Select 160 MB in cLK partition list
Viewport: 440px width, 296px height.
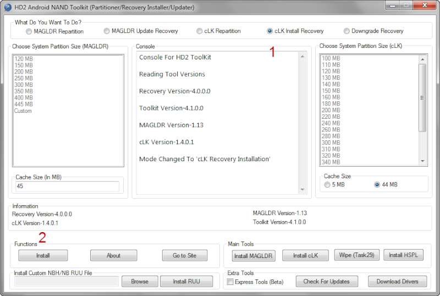pos(331,97)
